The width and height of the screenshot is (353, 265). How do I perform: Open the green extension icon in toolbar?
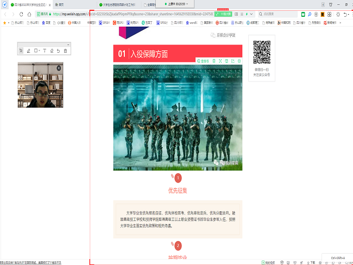coord(303,15)
